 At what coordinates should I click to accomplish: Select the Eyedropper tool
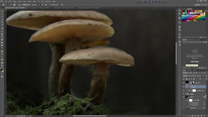(x=2, y=25)
